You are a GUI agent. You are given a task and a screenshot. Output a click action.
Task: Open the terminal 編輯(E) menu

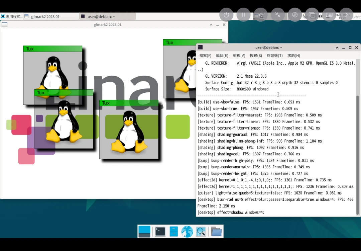pyautogui.click(x=222, y=56)
